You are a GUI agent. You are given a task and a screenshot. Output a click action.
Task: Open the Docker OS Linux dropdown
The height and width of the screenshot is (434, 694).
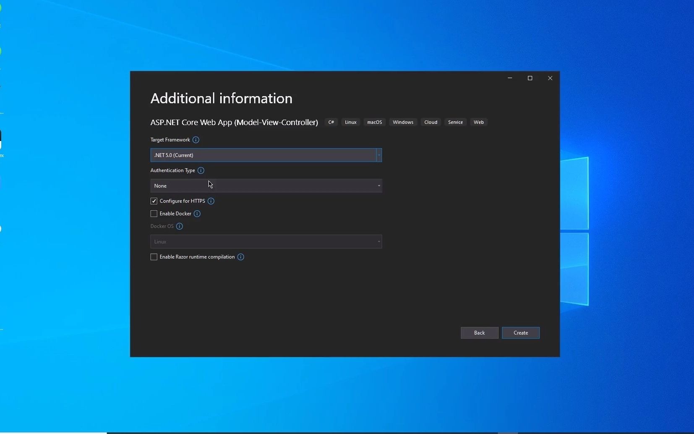(266, 242)
